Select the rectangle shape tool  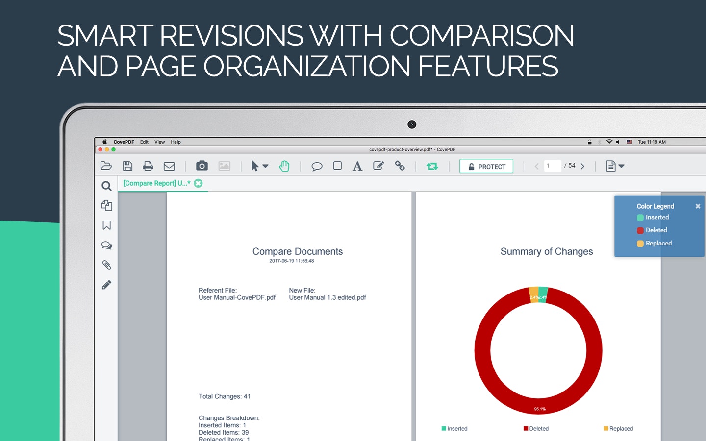[x=337, y=166]
